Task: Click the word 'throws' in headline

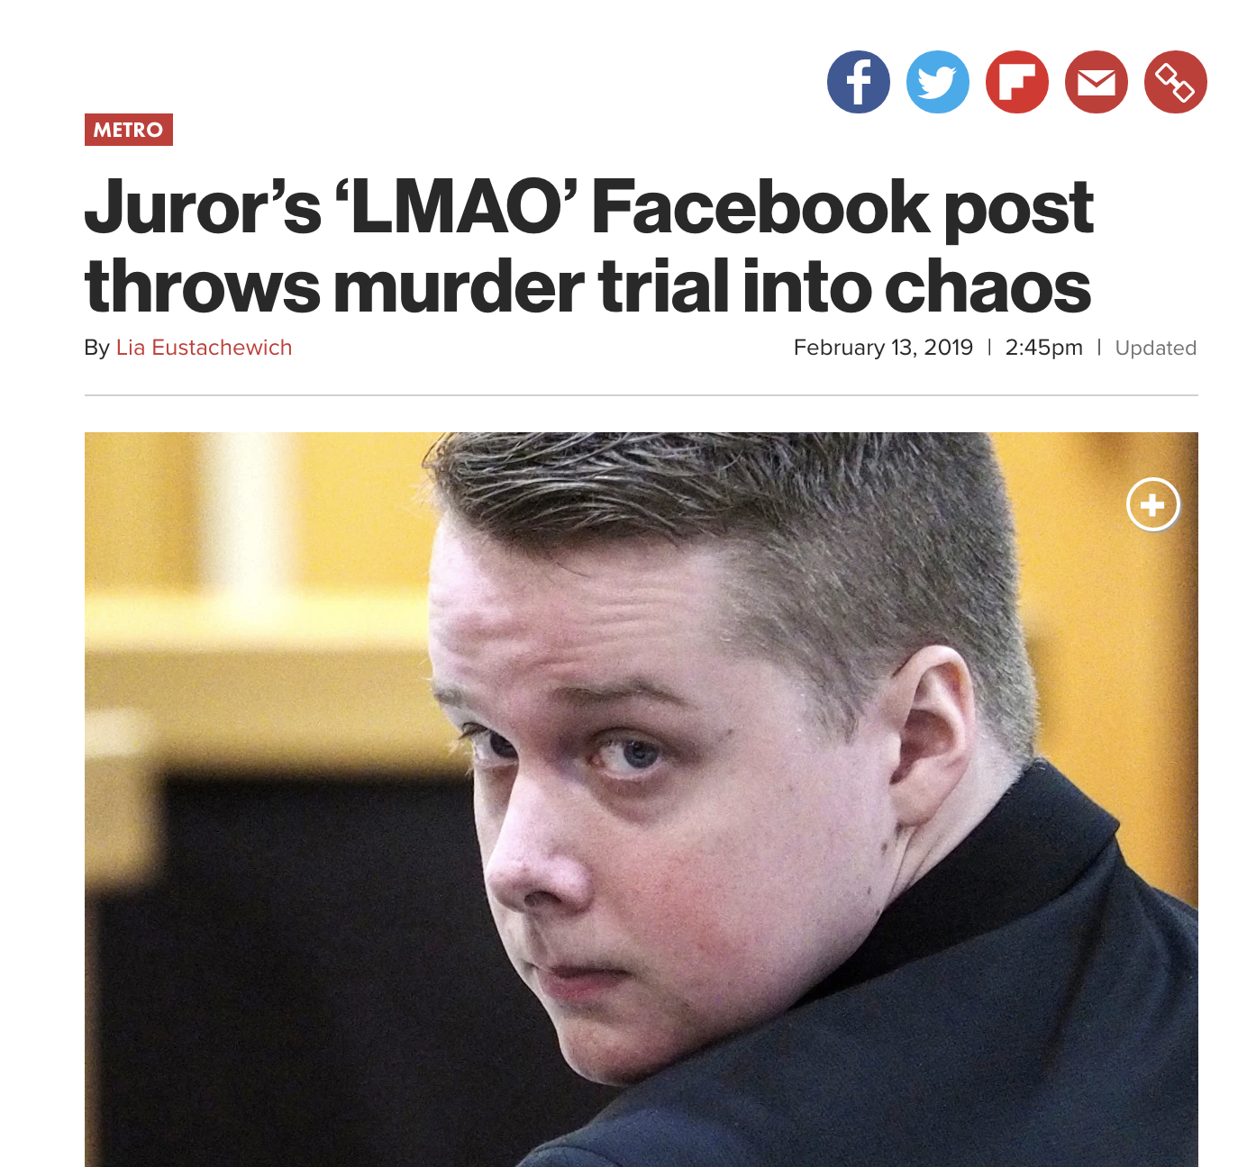Action: pyautogui.click(x=203, y=287)
